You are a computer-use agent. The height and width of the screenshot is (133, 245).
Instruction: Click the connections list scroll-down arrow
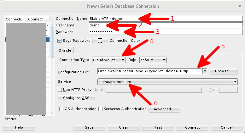(52, 113)
